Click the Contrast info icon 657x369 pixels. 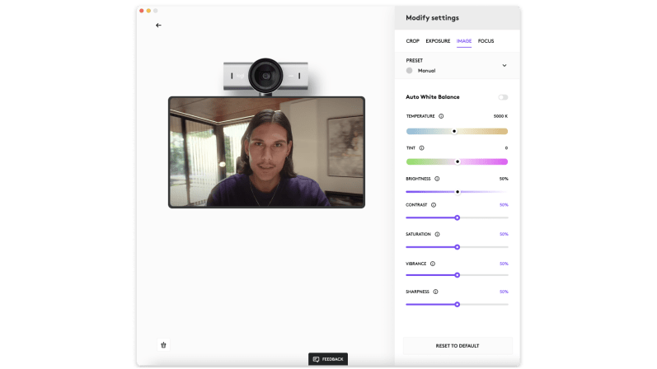coord(434,204)
